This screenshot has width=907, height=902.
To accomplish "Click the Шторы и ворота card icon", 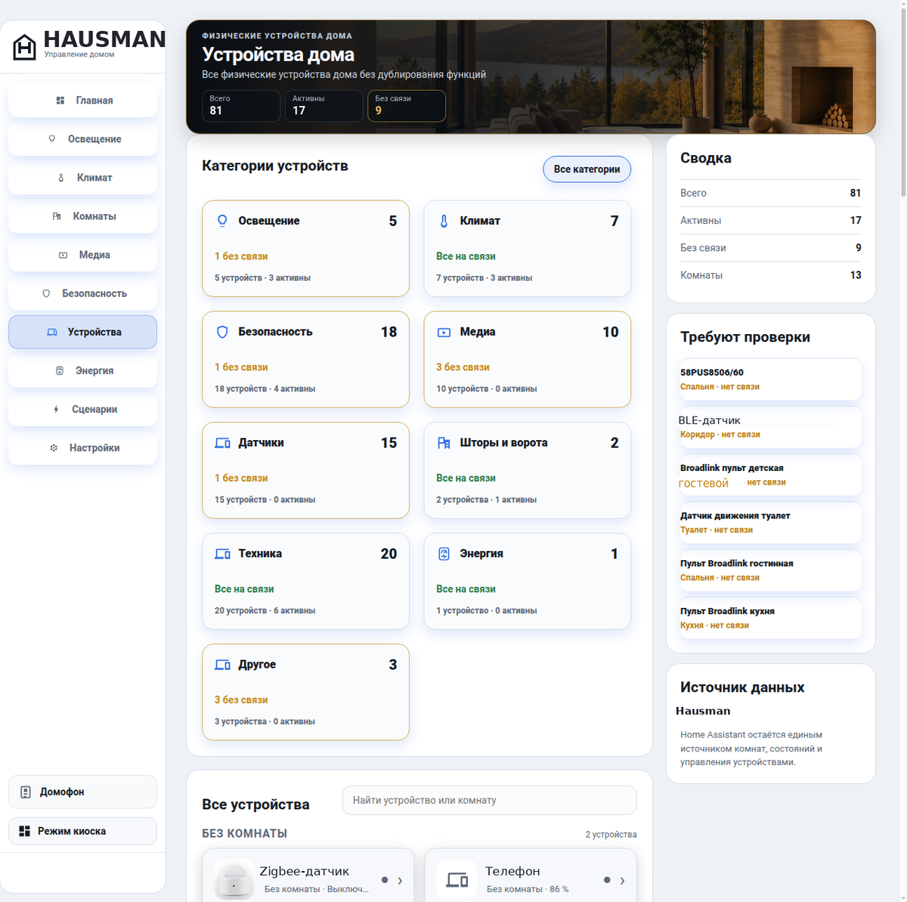I will click(444, 443).
